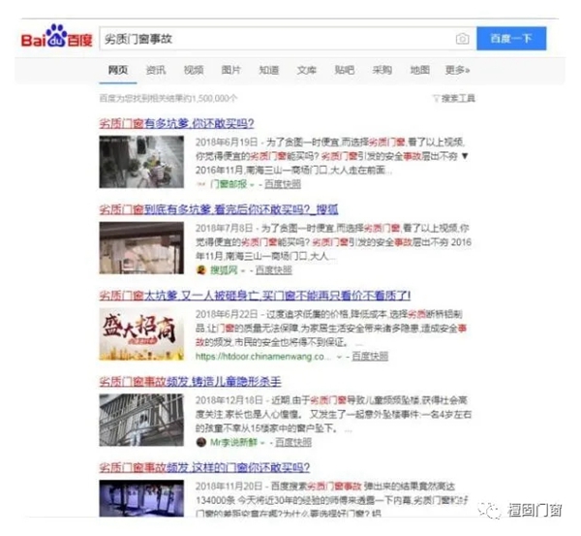Click thumbnail of the 搜狐 result
This screenshot has height=536, width=581.
[141, 248]
